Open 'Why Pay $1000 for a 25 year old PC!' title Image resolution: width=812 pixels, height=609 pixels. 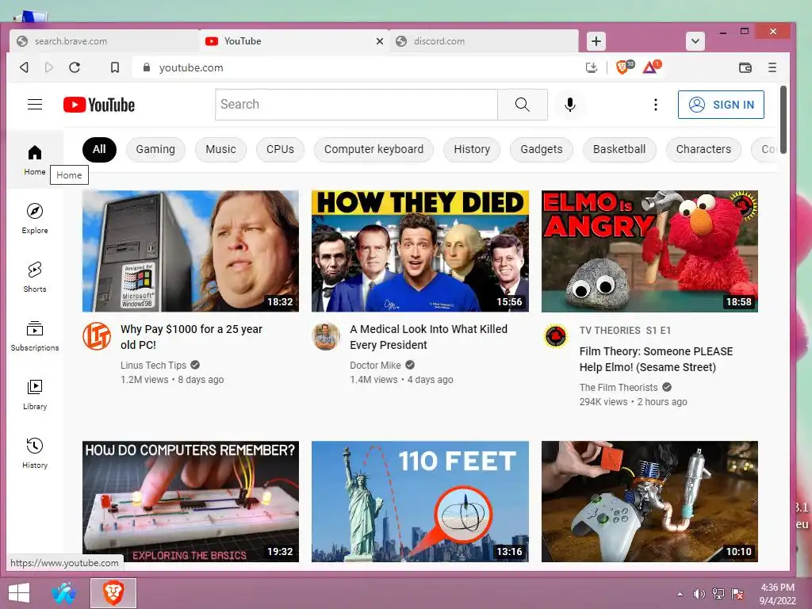tap(191, 336)
